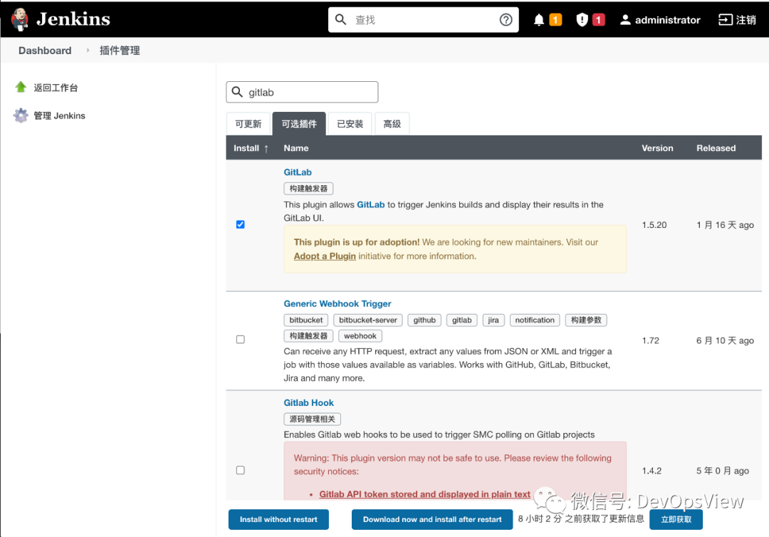
Task: Click the green up-arrow return to dashboard icon
Action: [21, 88]
